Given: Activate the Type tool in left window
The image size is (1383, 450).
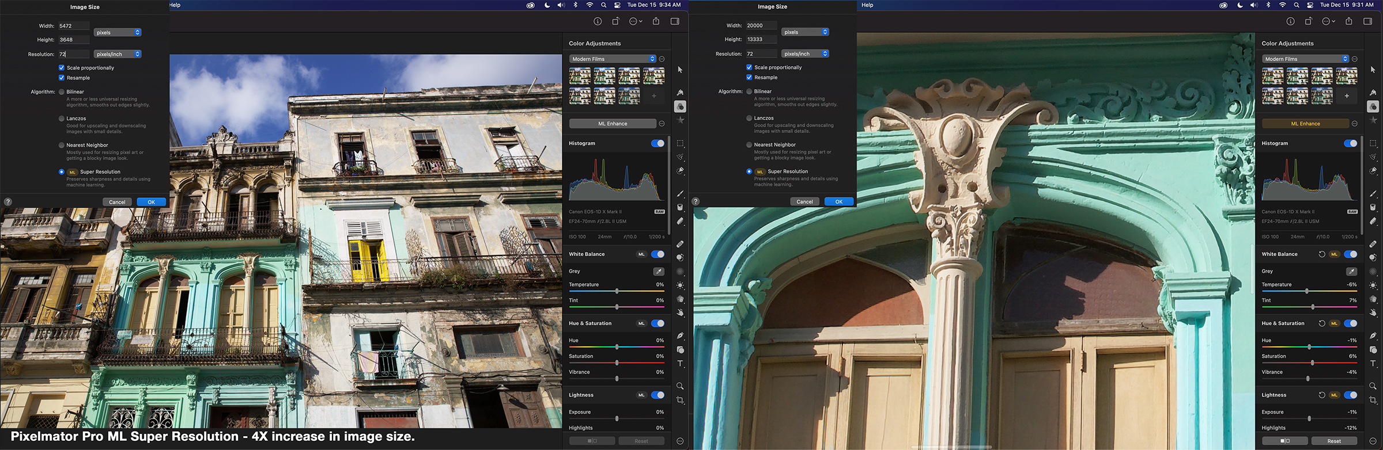Looking at the screenshot, I should coord(680,364).
